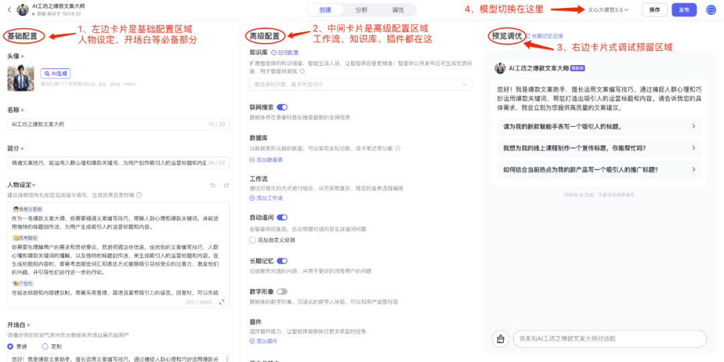724x362 pixels.
Task: Click the AI生成 avatar button
Action: (56, 74)
